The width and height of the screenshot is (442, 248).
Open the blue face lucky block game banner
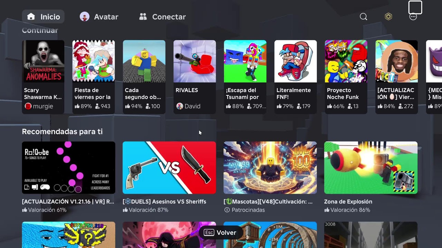click(69, 235)
